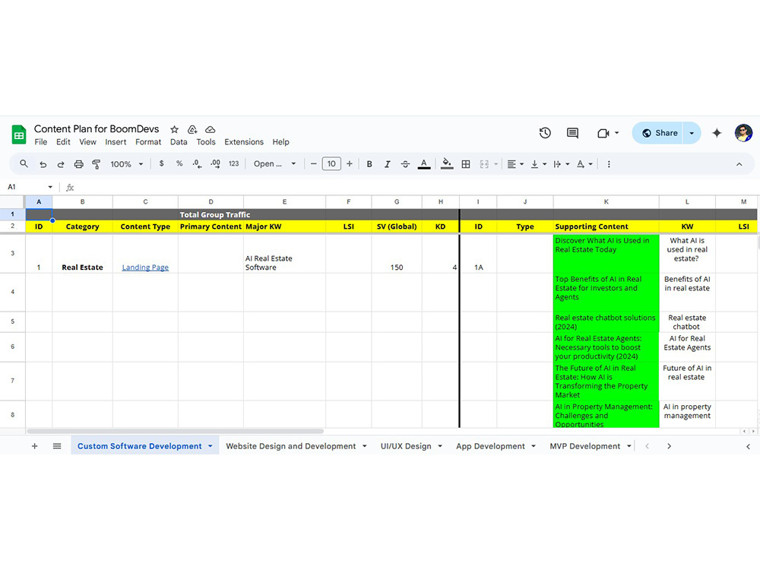Open the horizontal align dropdown
The width and height of the screenshot is (760, 570).
[515, 164]
